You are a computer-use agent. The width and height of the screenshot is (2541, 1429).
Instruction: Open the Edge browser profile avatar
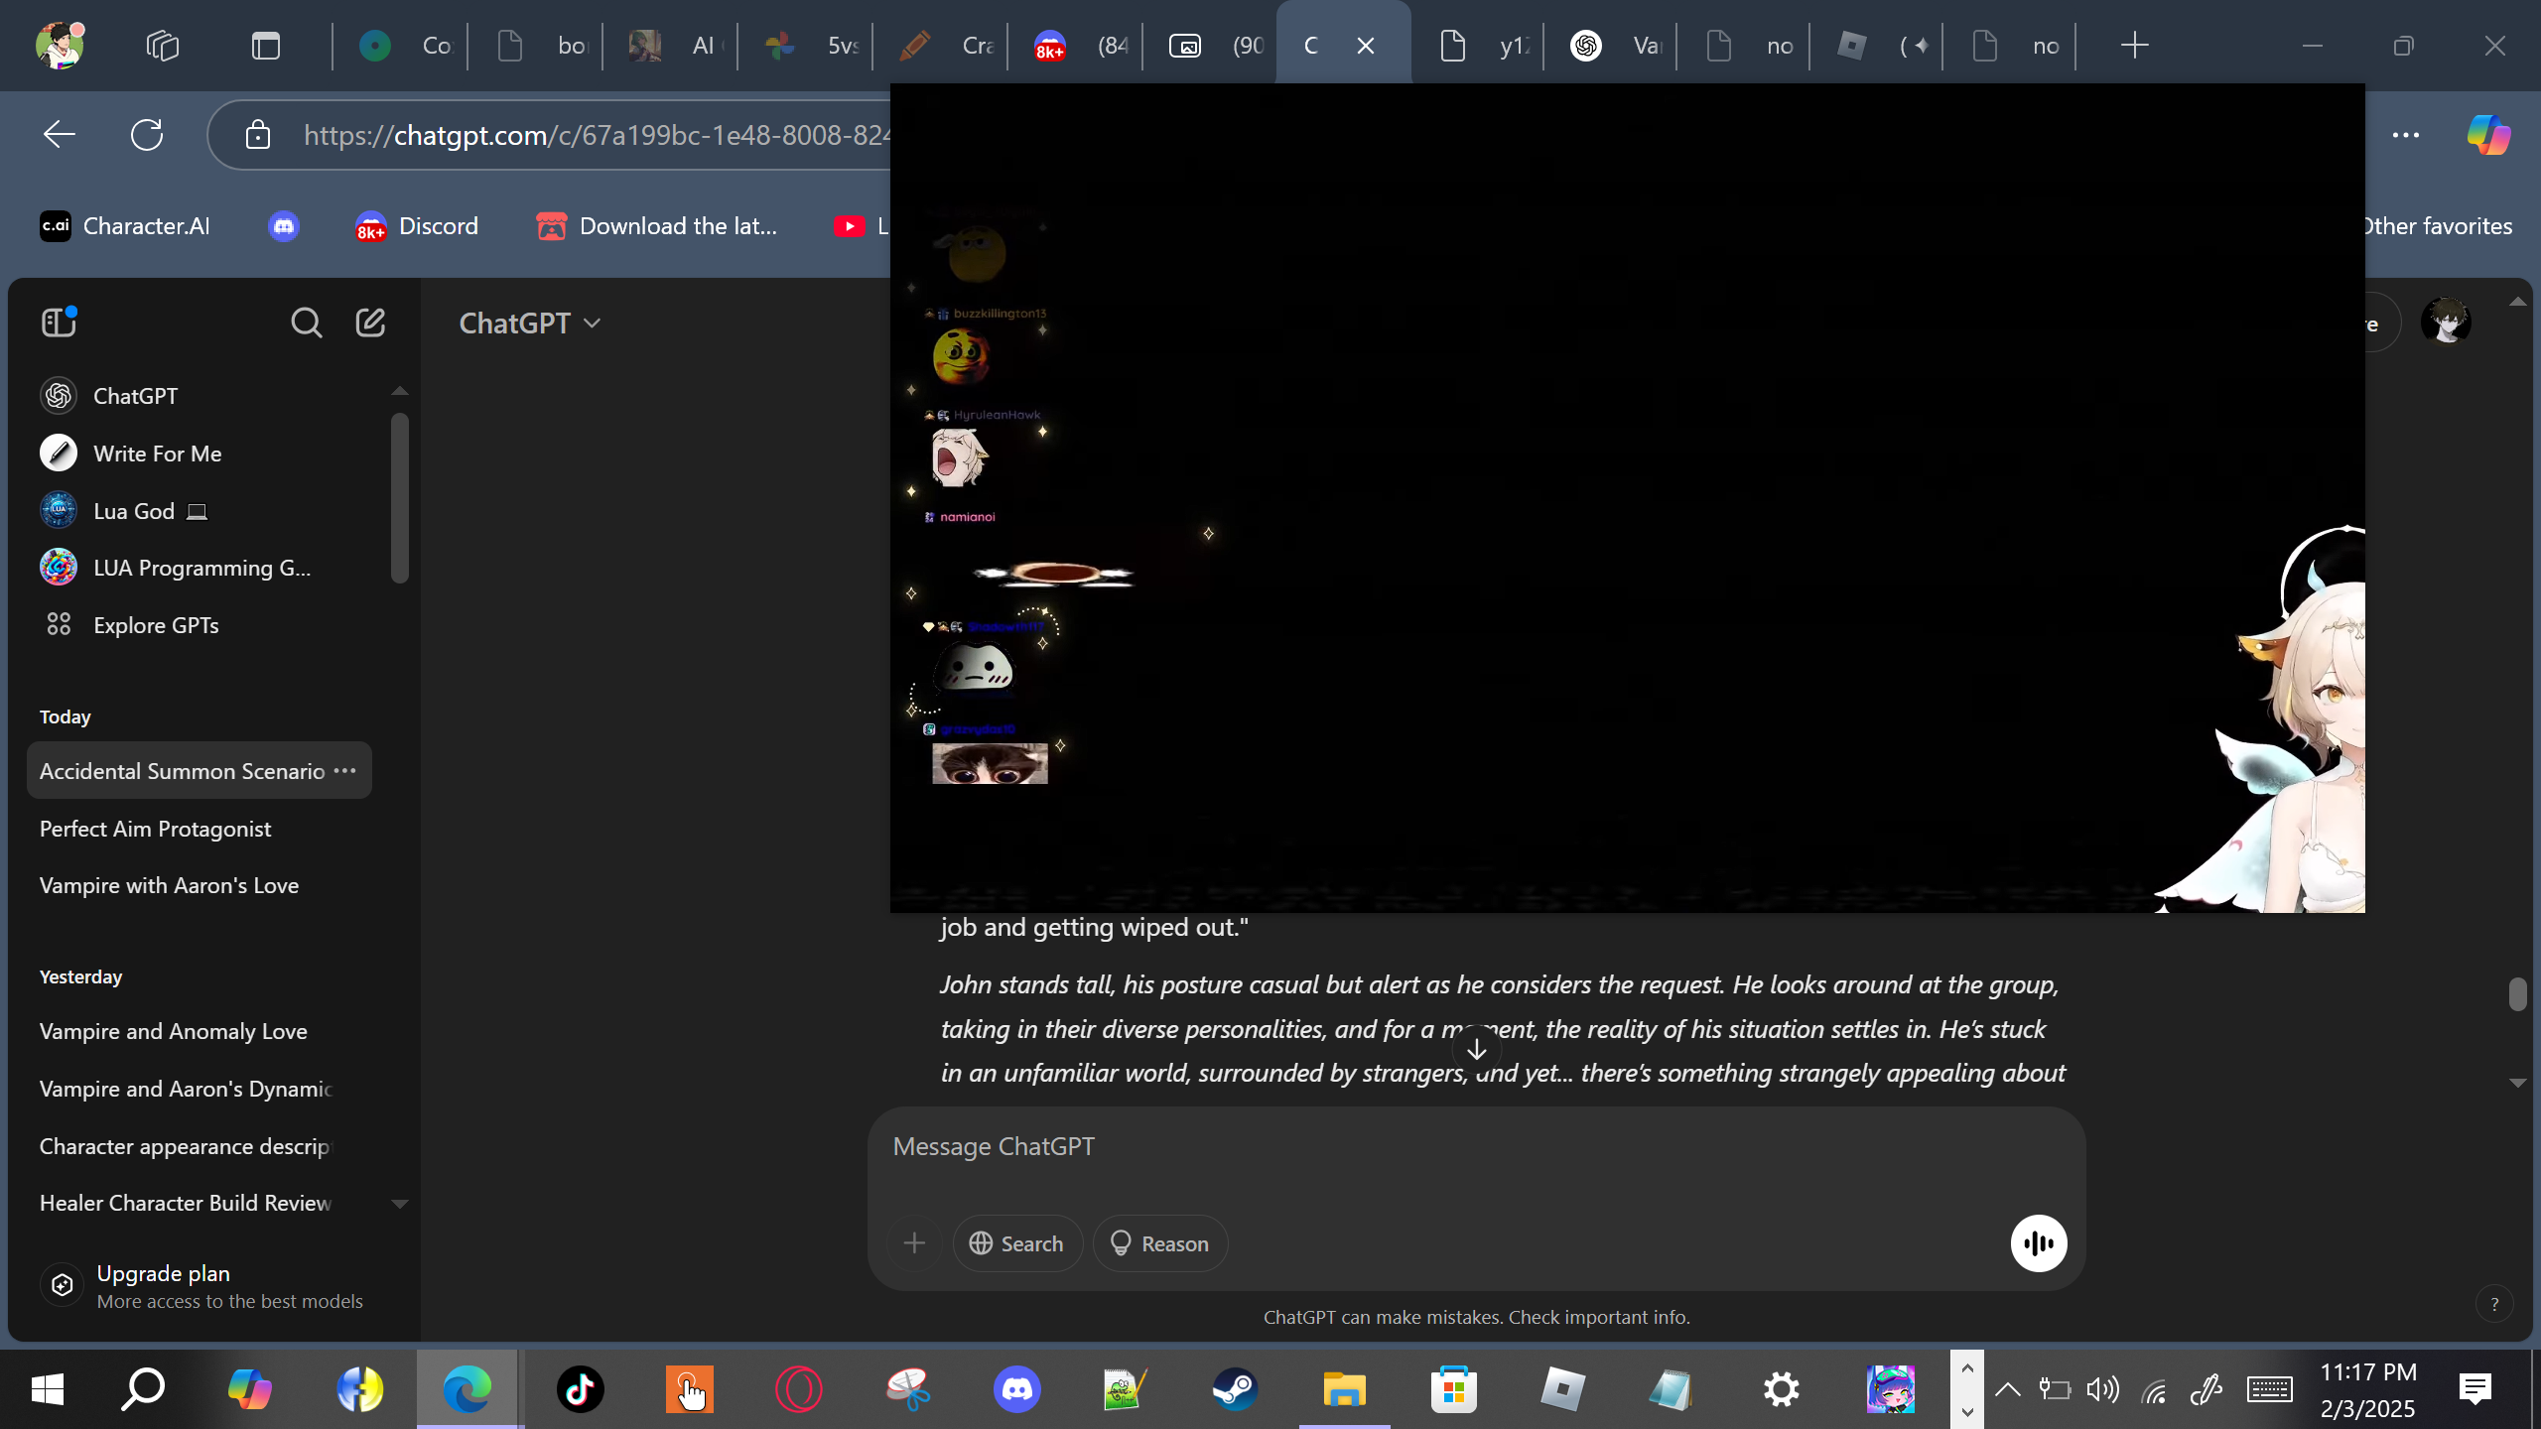click(60, 45)
